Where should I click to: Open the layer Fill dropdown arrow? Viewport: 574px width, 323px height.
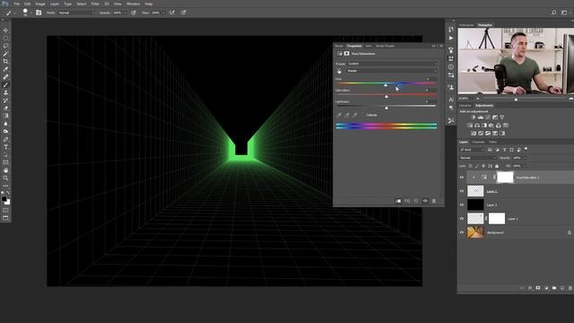point(525,166)
